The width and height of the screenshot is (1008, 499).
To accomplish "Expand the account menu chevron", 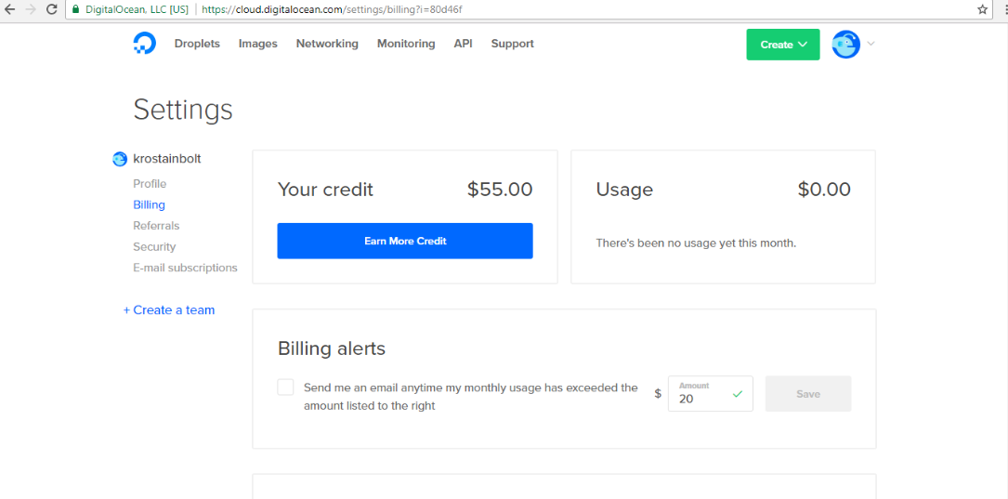I will (871, 44).
